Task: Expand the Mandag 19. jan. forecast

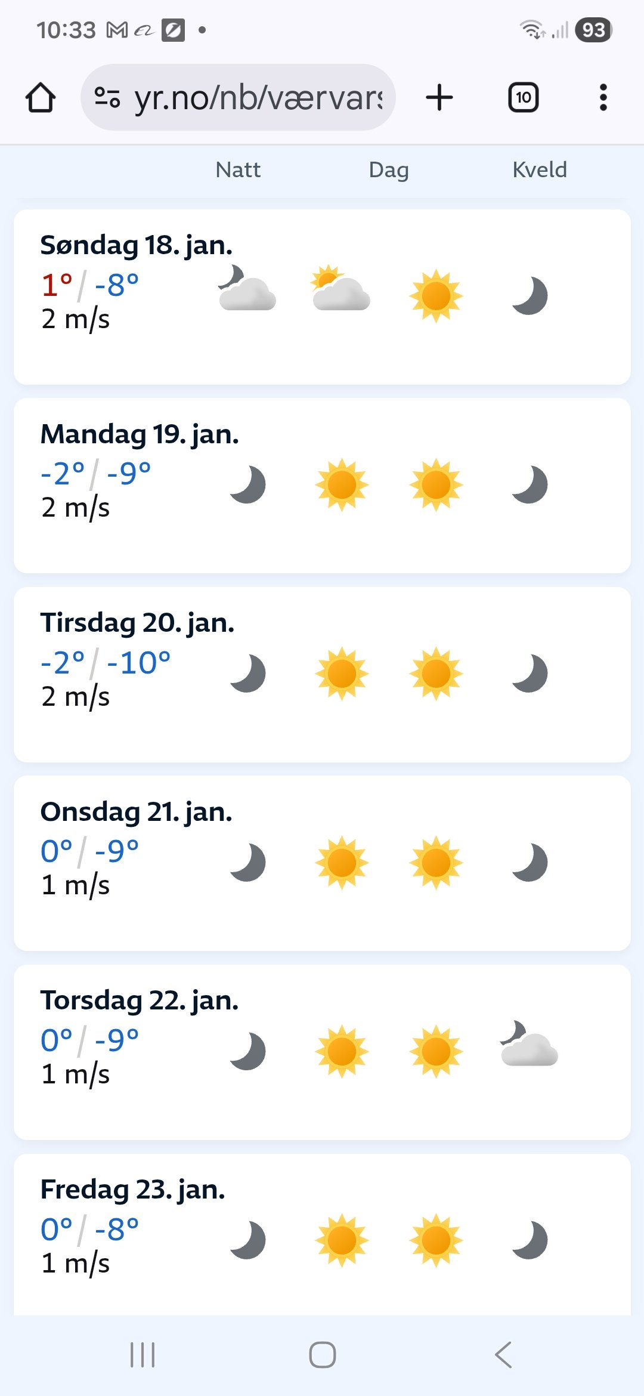Action: (x=322, y=486)
